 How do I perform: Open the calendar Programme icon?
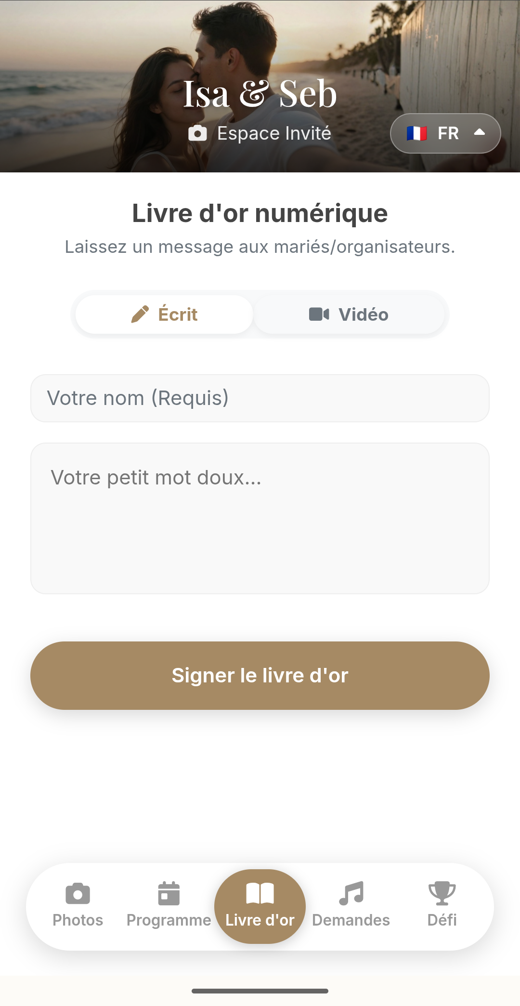pos(169,894)
